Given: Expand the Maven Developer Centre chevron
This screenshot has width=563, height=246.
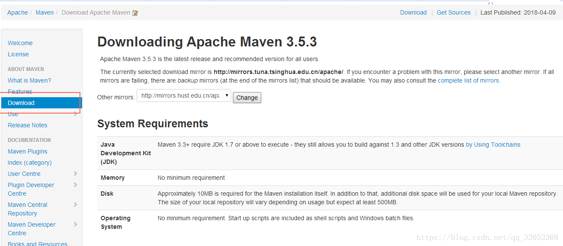Looking at the screenshot, I should pyautogui.click(x=75, y=224).
